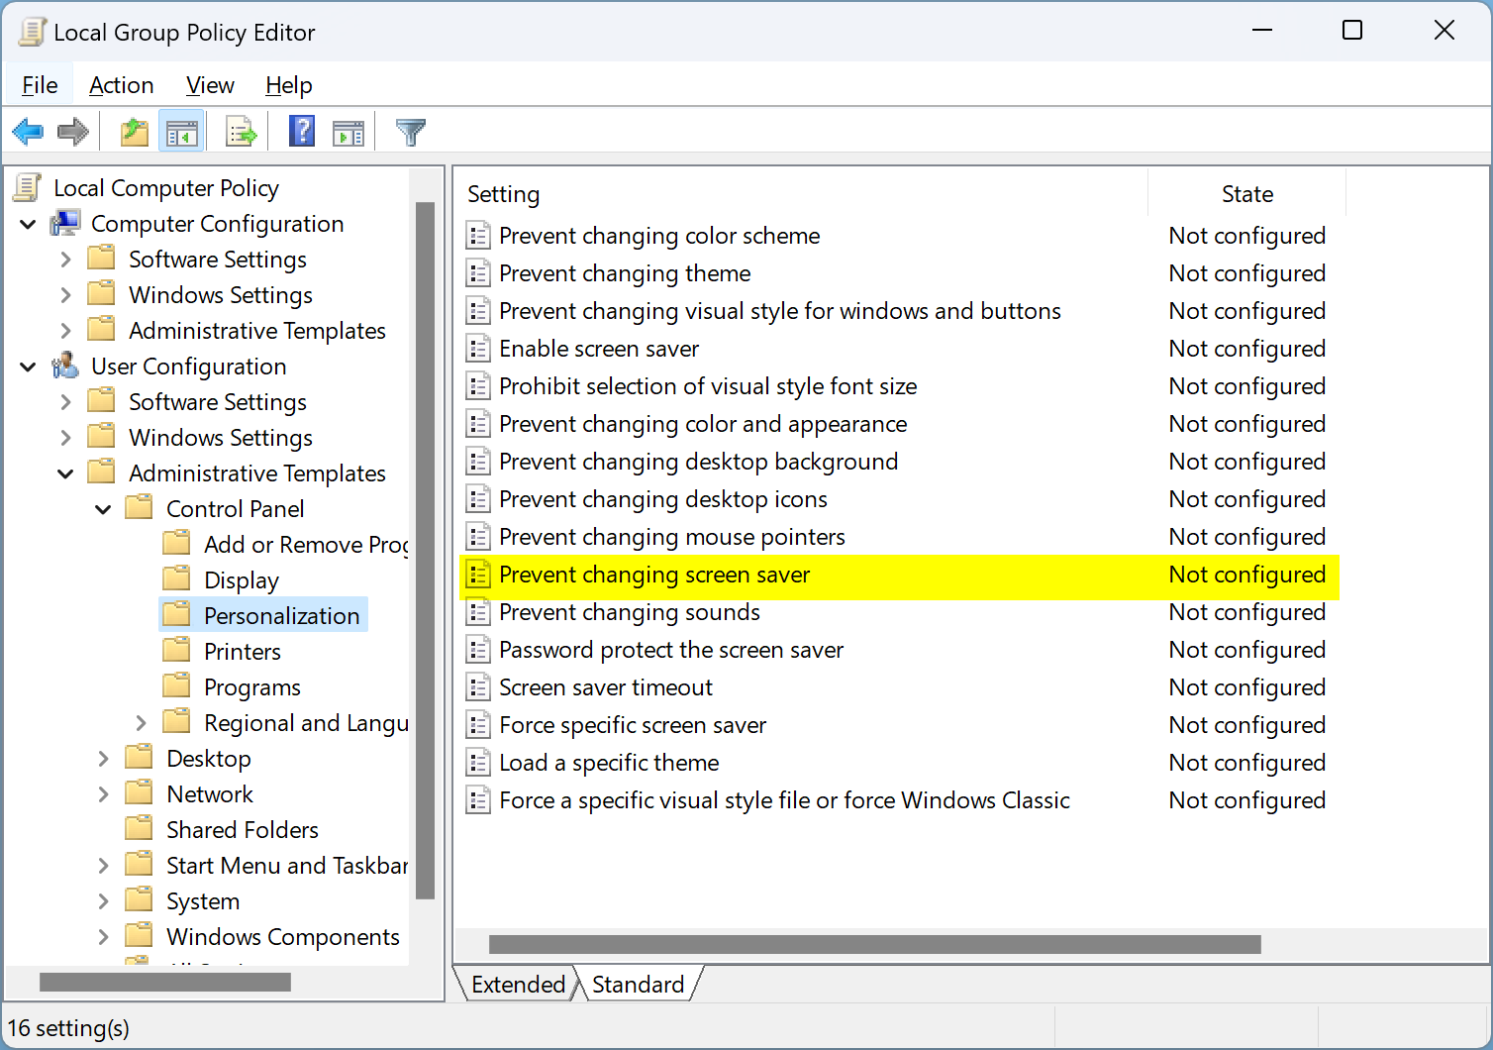Screen dimensions: 1493x1050
Task: Click the Export List toolbar icon
Action: [242, 132]
